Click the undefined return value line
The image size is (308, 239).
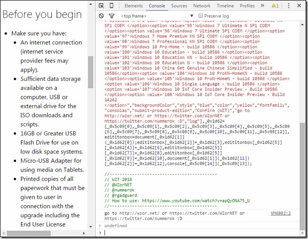pos(116,226)
